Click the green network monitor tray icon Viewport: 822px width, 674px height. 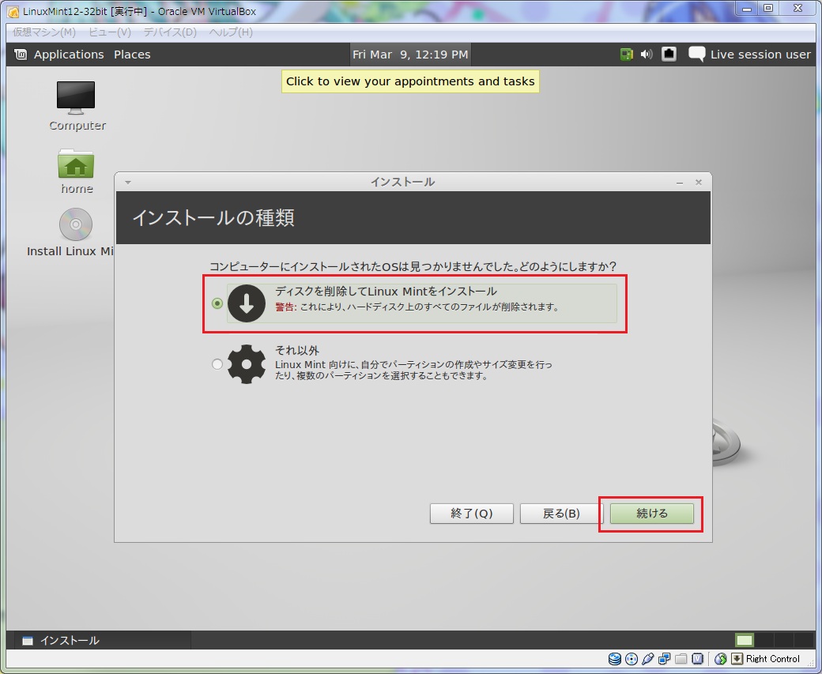(x=627, y=55)
